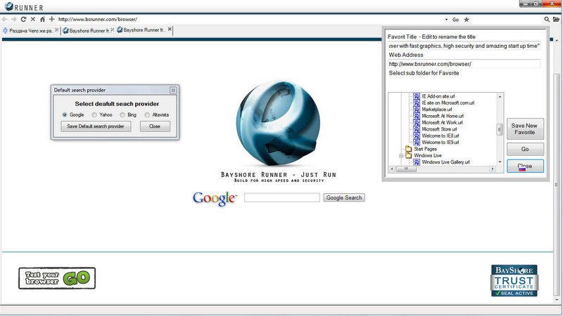Click the favorites tree horizontal scroll thumb
The width and height of the screenshot is (563, 316).
click(406, 169)
